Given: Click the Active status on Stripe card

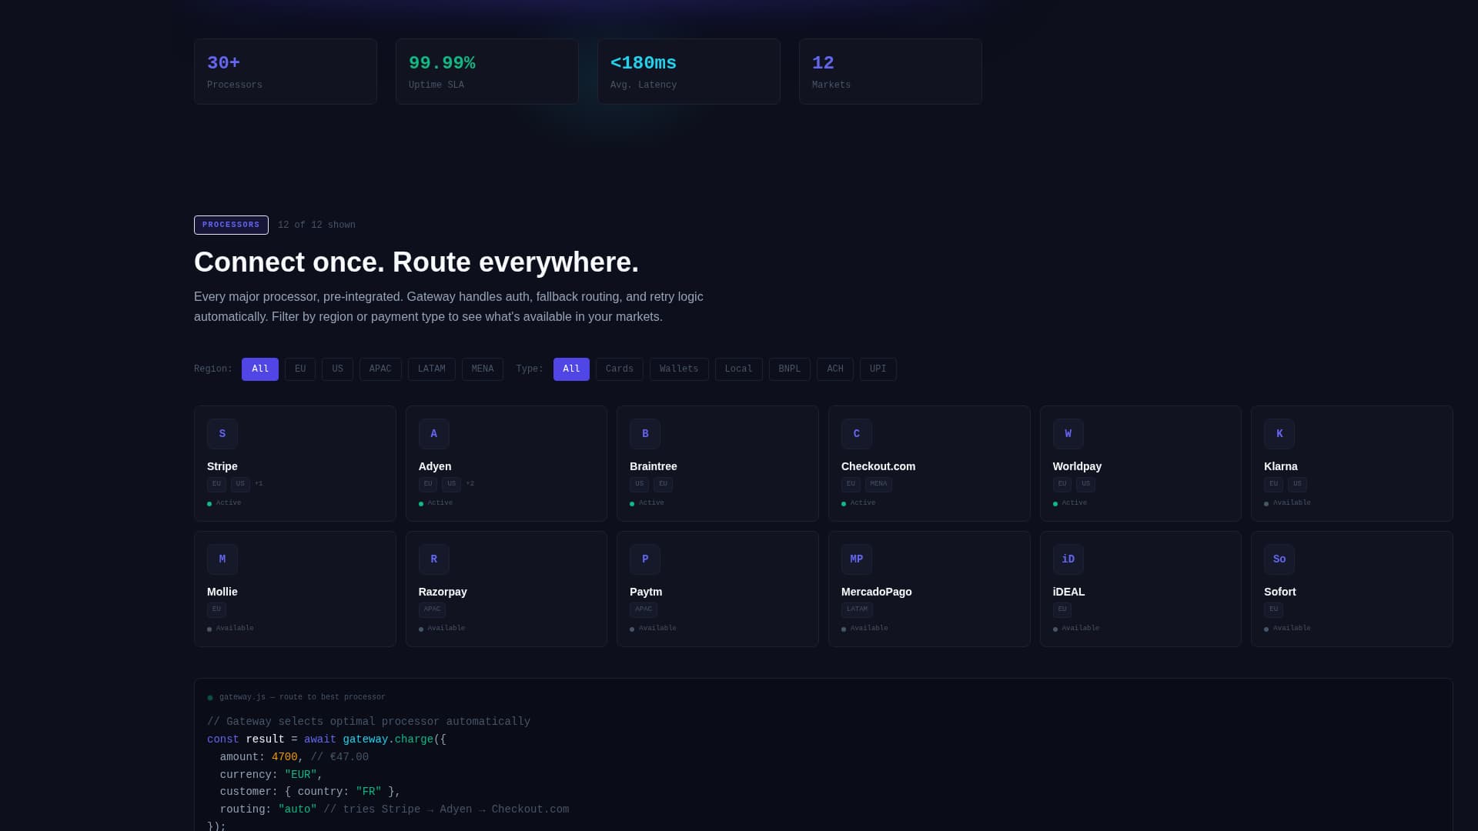Looking at the screenshot, I should click(x=224, y=503).
